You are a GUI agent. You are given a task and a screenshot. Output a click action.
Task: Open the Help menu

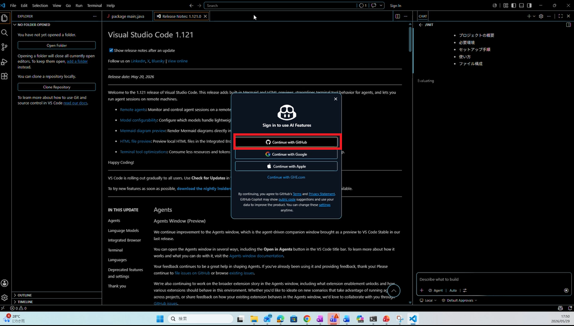pos(111,5)
